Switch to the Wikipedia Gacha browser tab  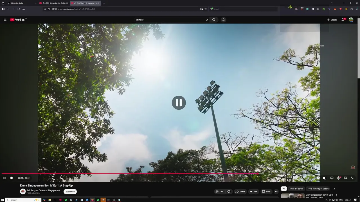[22, 3]
